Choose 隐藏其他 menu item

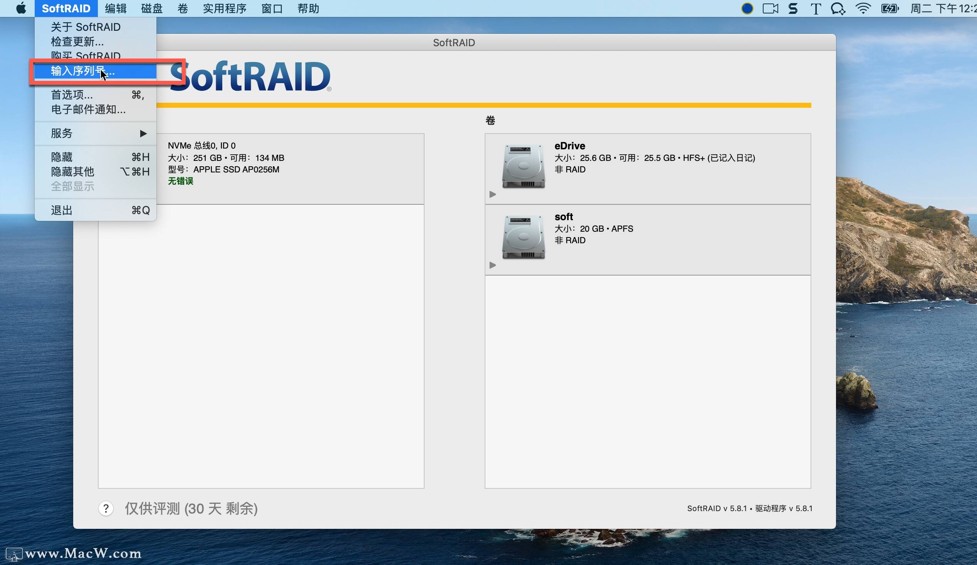(x=96, y=172)
